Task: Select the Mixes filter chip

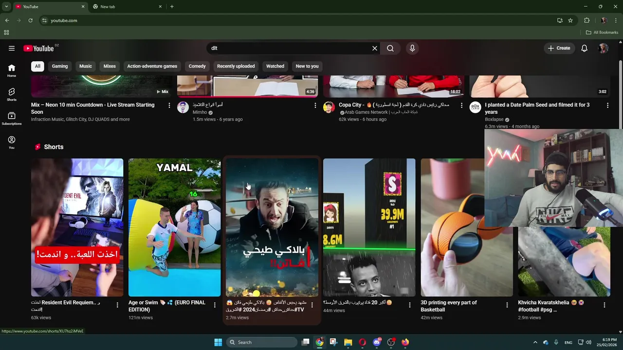Action: [x=110, y=66]
